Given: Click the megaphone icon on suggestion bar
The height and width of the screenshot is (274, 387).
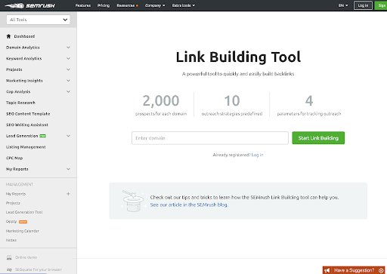Looking at the screenshot, I should [327, 270].
